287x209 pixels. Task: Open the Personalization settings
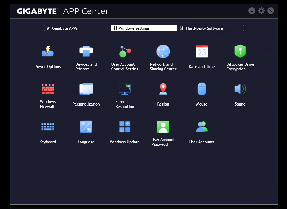[x=86, y=89]
